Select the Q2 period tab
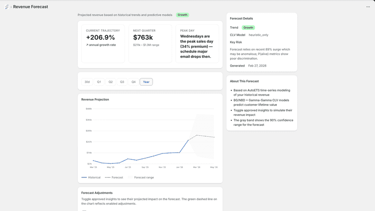This screenshot has width=375, height=211. point(111,82)
